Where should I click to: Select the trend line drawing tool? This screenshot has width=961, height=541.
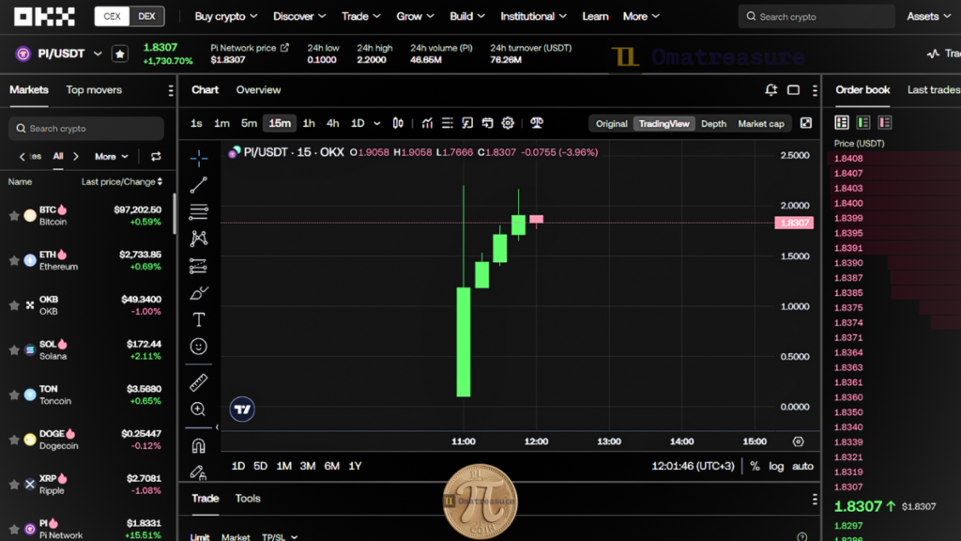pyautogui.click(x=199, y=185)
